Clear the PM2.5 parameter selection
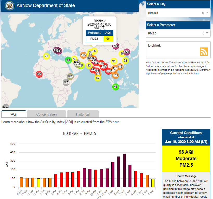 coord(203,33)
